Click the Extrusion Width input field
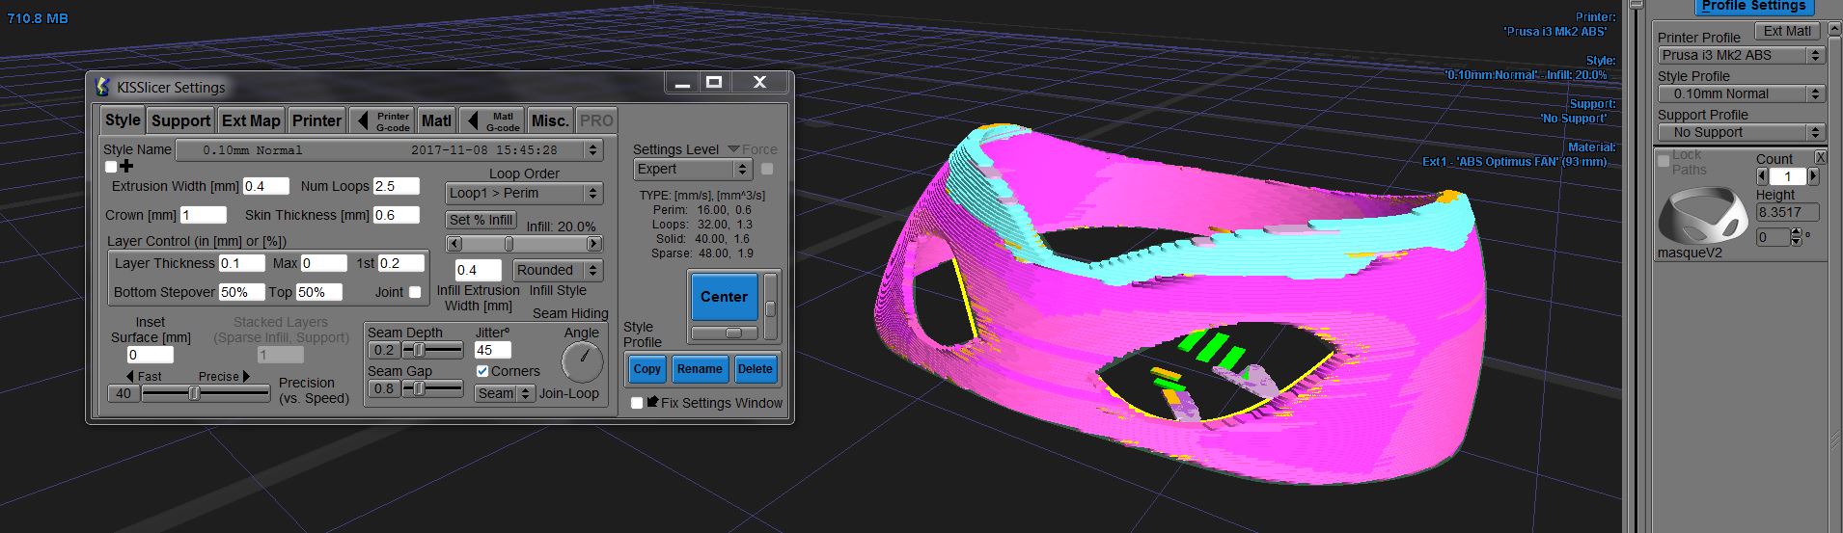 (x=265, y=186)
